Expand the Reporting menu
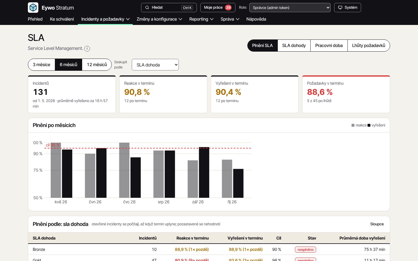 tap(201, 19)
